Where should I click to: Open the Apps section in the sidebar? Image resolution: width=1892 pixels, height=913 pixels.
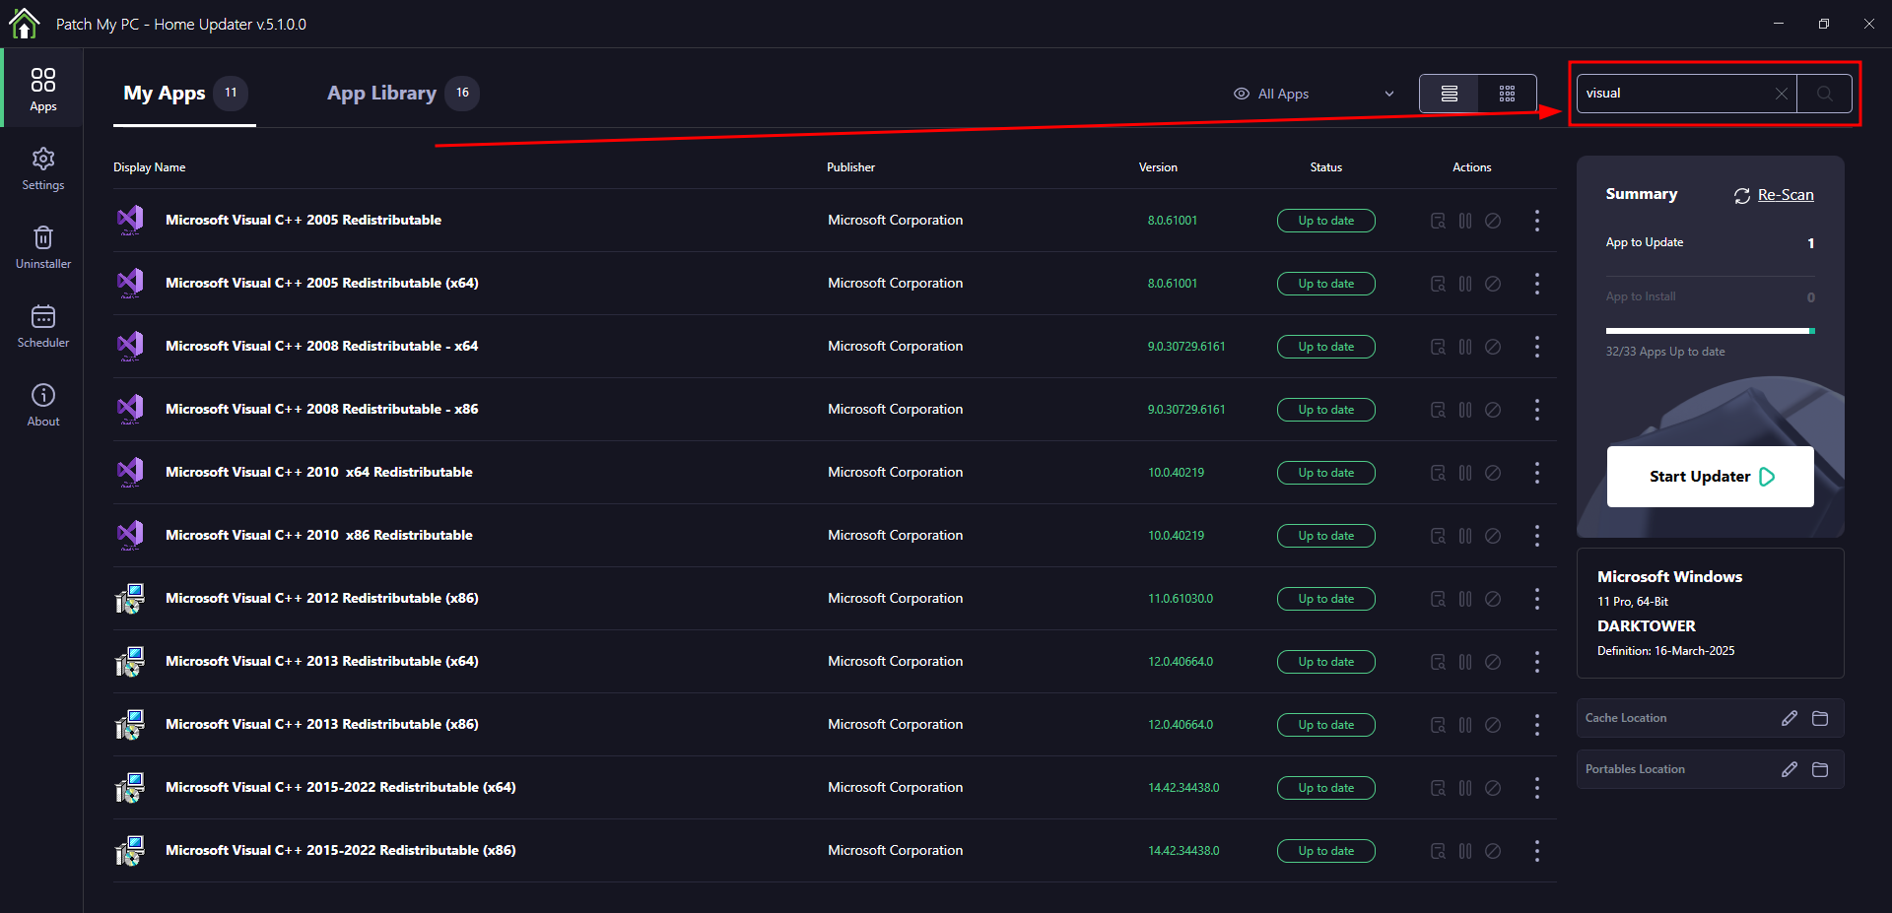[x=42, y=89]
